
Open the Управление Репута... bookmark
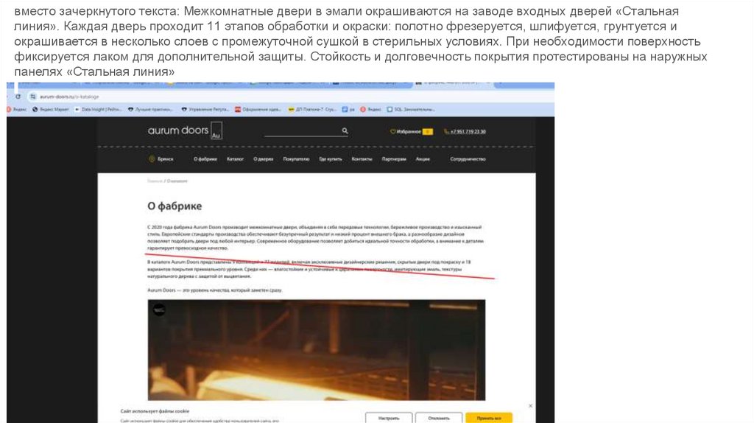pyautogui.click(x=205, y=110)
